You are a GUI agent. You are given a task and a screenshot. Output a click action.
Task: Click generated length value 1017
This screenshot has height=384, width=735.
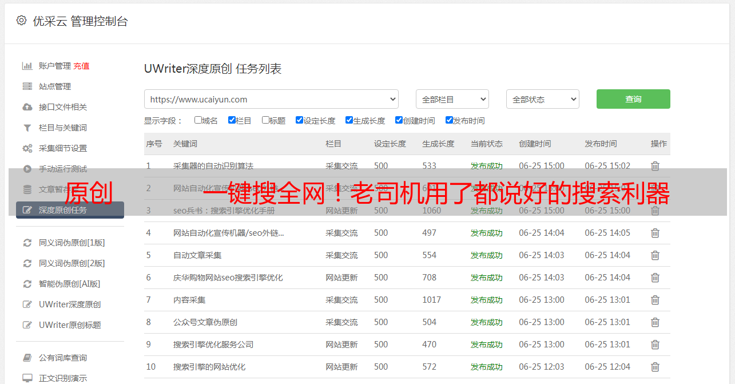[x=431, y=300]
